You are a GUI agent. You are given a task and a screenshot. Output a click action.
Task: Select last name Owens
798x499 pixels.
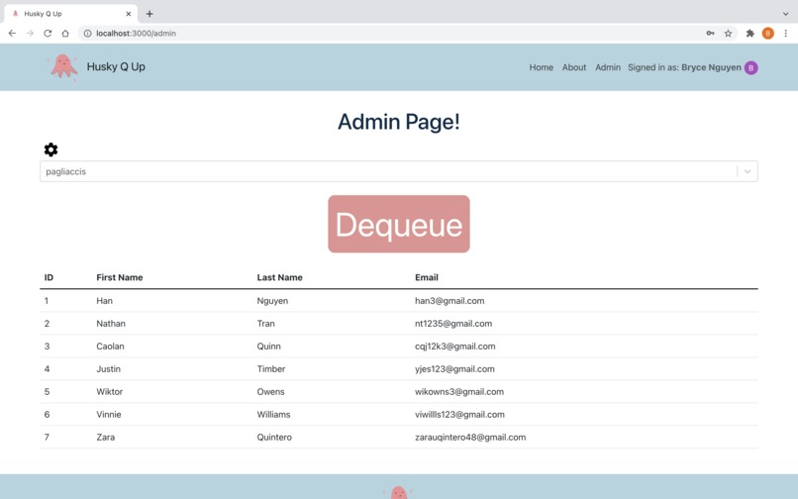[x=270, y=391]
